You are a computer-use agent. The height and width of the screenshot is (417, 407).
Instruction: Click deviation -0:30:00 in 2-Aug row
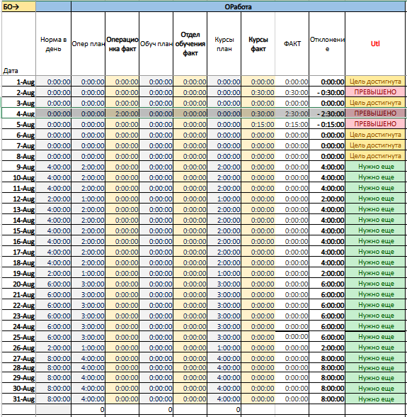point(327,92)
